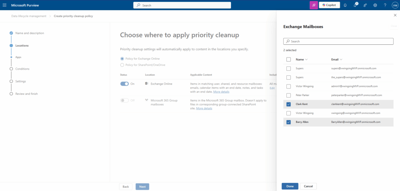Navigate to Data lifecycle management breadcrumb
The image size is (400, 191).
(29, 16)
